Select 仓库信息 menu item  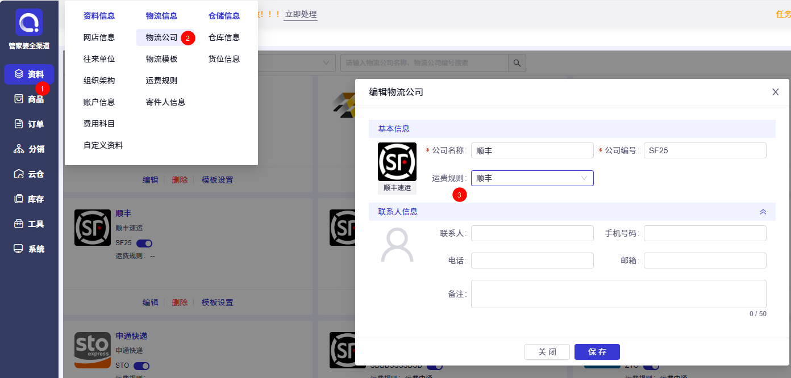(224, 37)
